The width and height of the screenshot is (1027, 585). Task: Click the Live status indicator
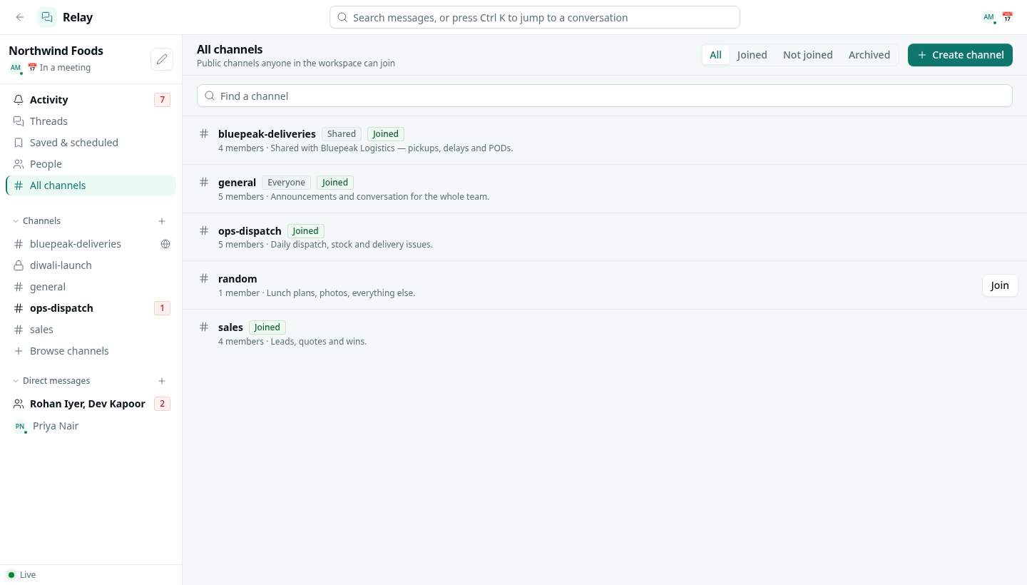click(x=21, y=575)
